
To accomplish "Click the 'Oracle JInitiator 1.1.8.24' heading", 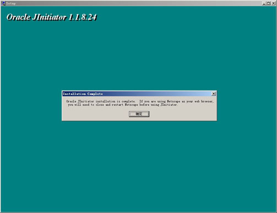I will [x=52, y=17].
